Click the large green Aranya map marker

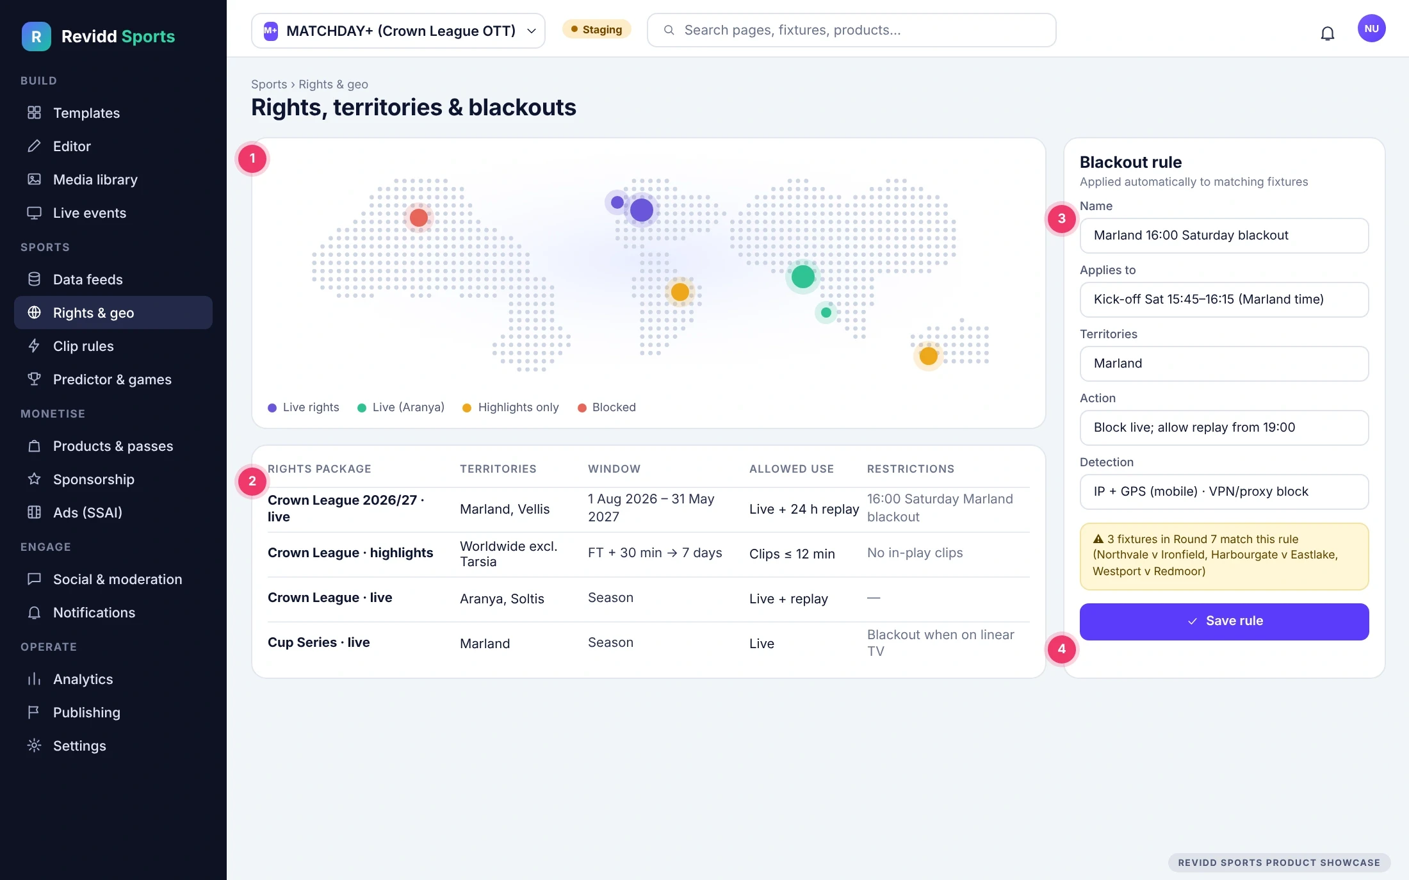coord(802,277)
